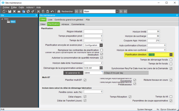Open the New icon dropdown arrow
Screen dimensions: 179x111
pos(6,11)
